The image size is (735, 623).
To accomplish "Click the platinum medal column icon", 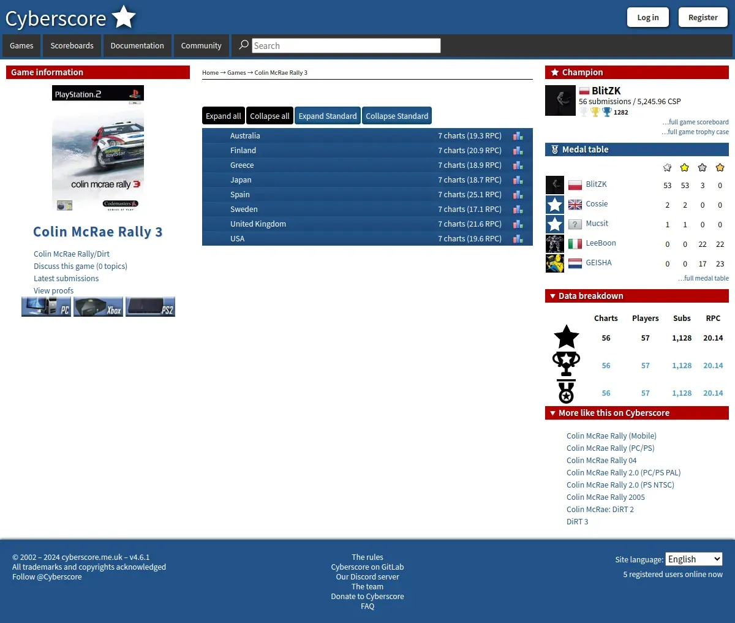I will click(668, 167).
